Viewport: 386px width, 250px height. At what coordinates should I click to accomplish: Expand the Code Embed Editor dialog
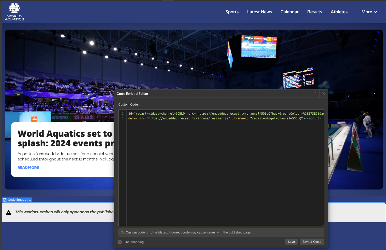pyautogui.click(x=315, y=94)
